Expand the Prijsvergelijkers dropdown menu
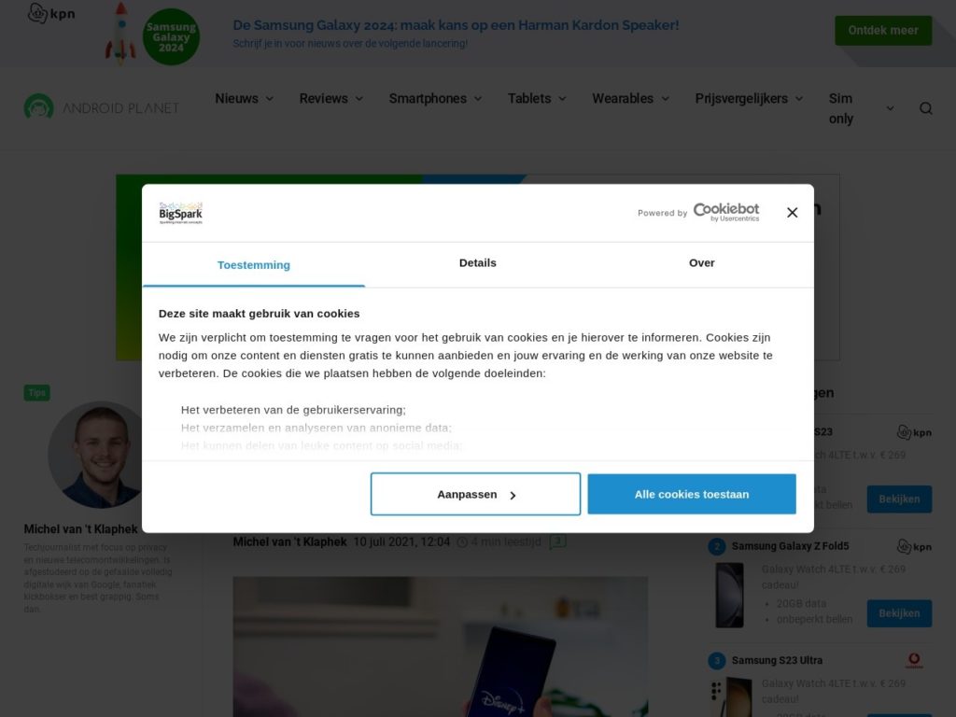This screenshot has height=717, width=956. [750, 99]
